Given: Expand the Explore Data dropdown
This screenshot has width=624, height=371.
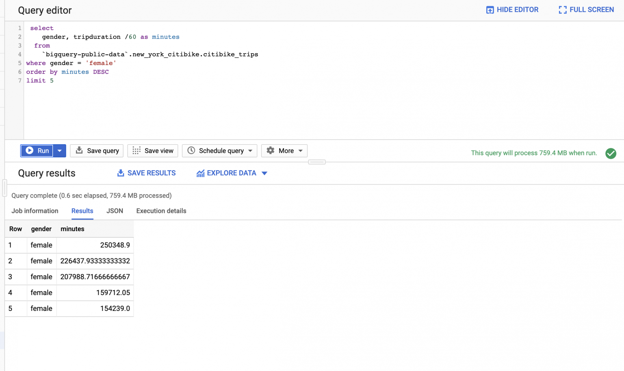Looking at the screenshot, I should point(264,173).
